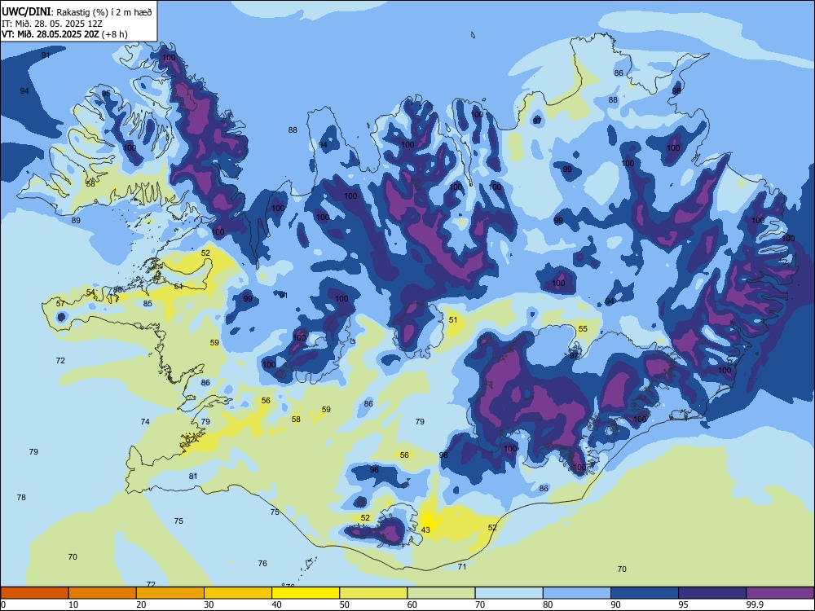Click the humidity value 85 on the map

tap(148, 303)
